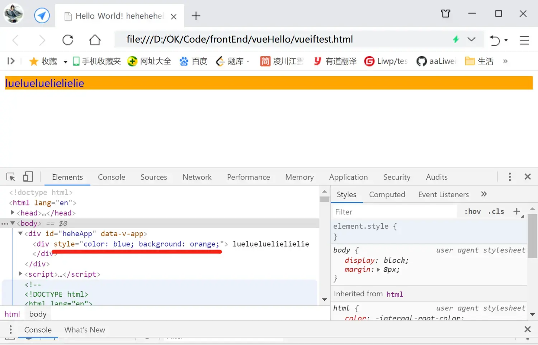The width and height of the screenshot is (538, 345).
Task: Expand the script element node
Action: coord(20,274)
